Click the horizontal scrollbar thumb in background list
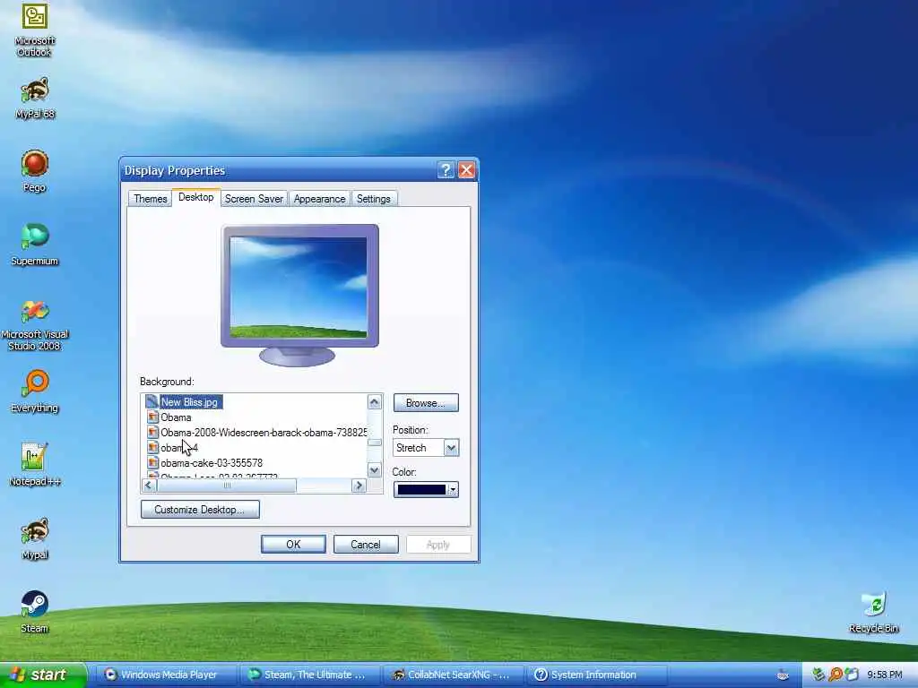918x688 pixels. [227, 486]
